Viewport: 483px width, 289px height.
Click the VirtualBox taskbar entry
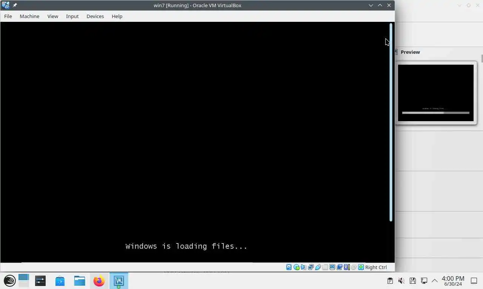point(119,281)
